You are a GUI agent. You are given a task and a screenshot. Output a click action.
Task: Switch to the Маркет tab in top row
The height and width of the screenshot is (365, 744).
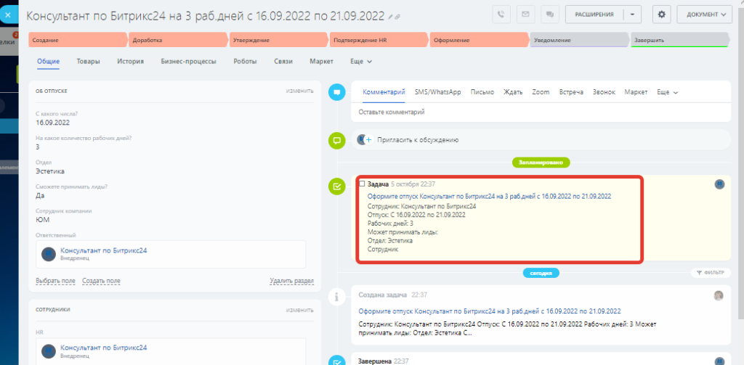[x=321, y=62]
